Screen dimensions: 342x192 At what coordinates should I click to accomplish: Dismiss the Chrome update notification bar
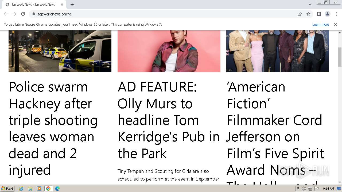point(336,24)
